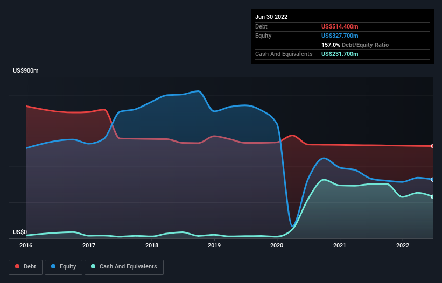
Task: Select the 2019 x-axis label
Action: click(214, 245)
